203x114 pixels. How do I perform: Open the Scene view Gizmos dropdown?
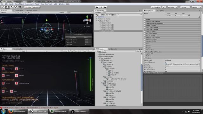62,13
